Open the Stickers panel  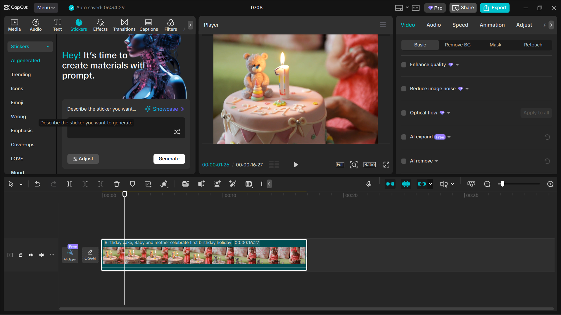click(x=78, y=25)
